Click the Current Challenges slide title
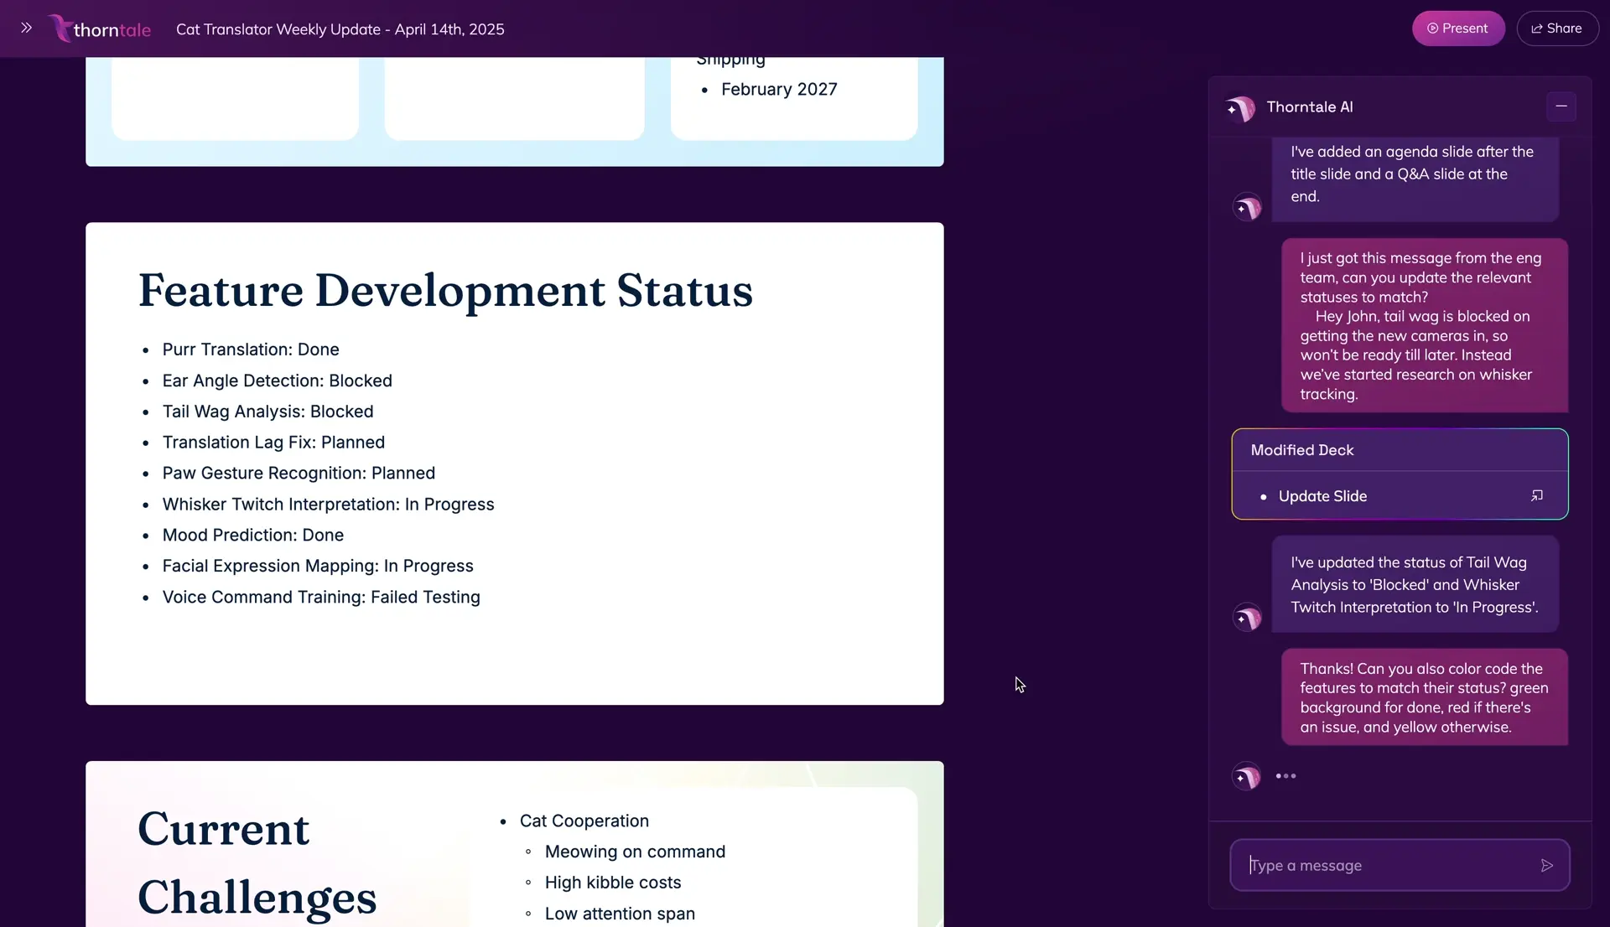 point(257,863)
